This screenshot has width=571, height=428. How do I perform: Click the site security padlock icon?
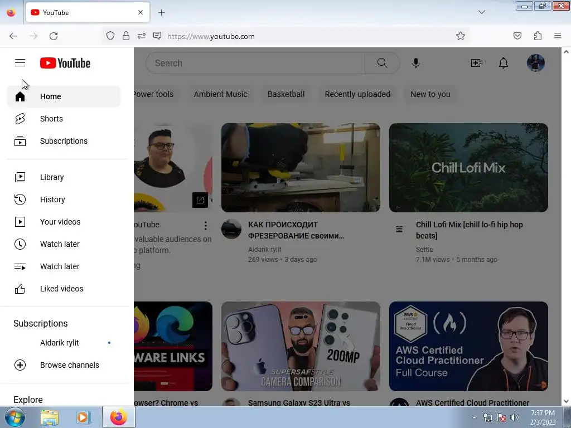pyautogui.click(x=126, y=36)
